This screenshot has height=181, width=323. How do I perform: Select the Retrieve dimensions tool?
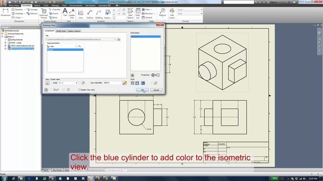32,14
